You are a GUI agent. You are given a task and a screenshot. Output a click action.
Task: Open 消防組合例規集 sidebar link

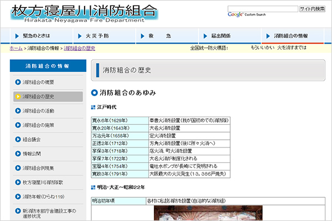tap(39, 168)
